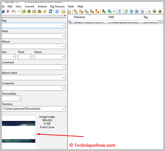Expand the Composer field dropdown
Viewport: 165px width, 151px height.
click(x=63, y=88)
